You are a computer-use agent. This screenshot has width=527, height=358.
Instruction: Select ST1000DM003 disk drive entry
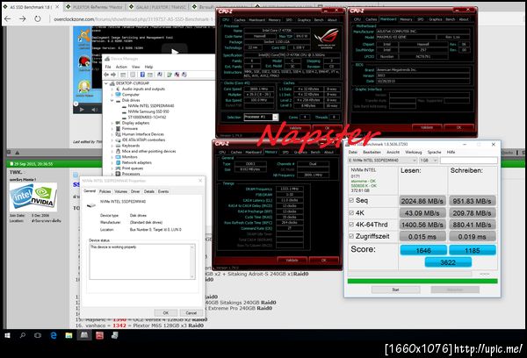(147, 118)
